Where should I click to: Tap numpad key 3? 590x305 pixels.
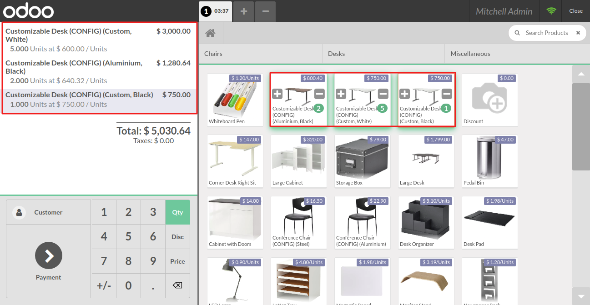click(153, 212)
